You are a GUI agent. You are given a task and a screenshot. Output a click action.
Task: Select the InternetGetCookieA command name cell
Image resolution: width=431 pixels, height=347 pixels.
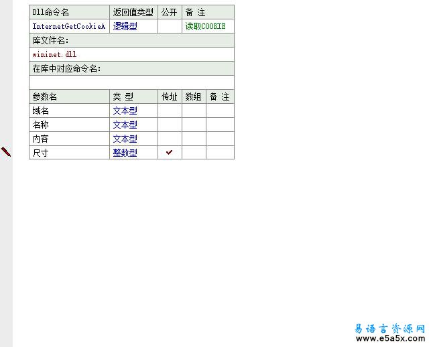(69, 27)
